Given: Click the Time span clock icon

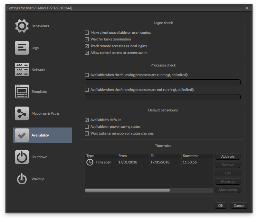Looking at the screenshot, I should pyautogui.click(x=90, y=162).
